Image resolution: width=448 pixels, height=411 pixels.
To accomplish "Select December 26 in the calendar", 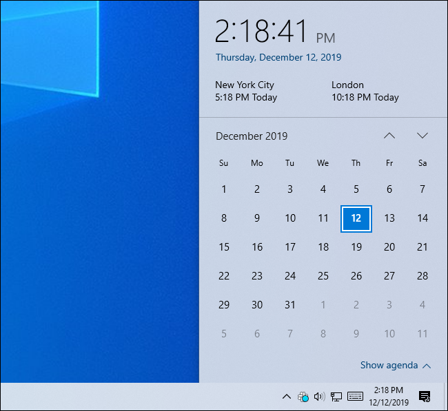I will (x=356, y=276).
